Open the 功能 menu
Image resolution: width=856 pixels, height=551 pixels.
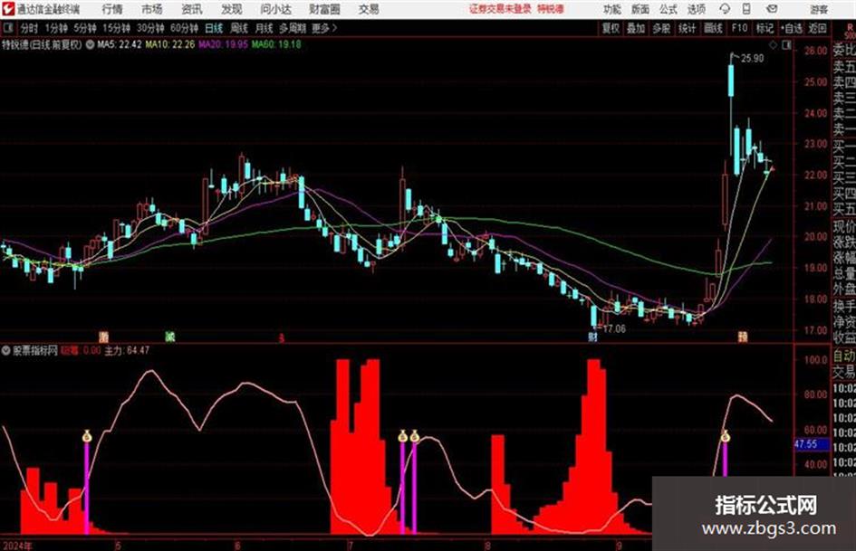pos(612,9)
